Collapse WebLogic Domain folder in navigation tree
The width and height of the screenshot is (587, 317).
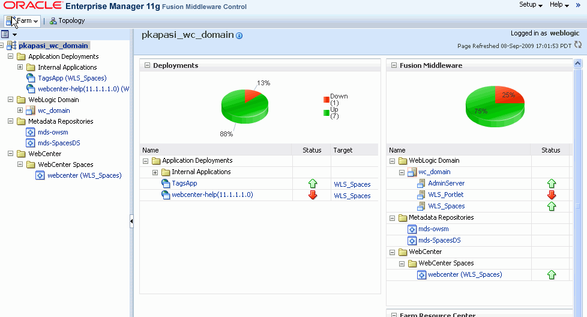pyautogui.click(x=10, y=100)
